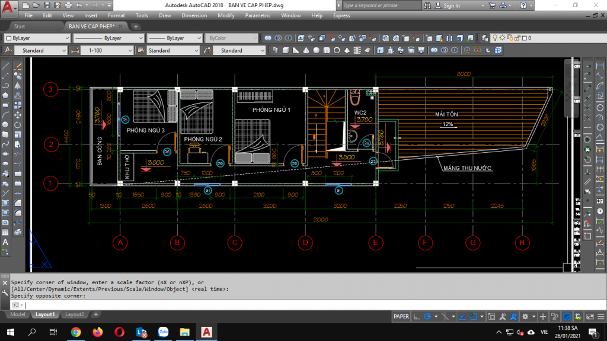
Task: Open the 1-100 dimension style dropdown
Action: (107, 51)
